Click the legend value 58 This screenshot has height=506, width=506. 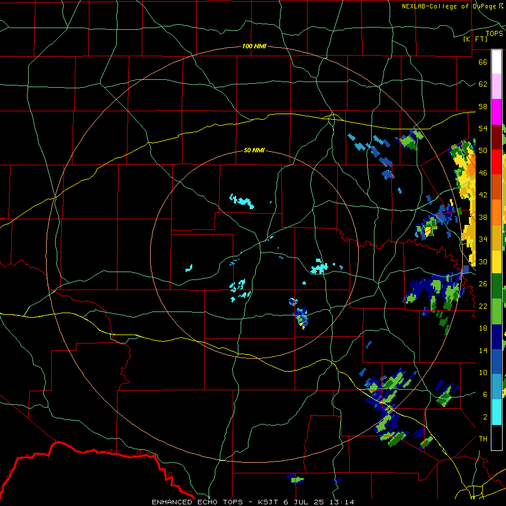[x=483, y=106]
